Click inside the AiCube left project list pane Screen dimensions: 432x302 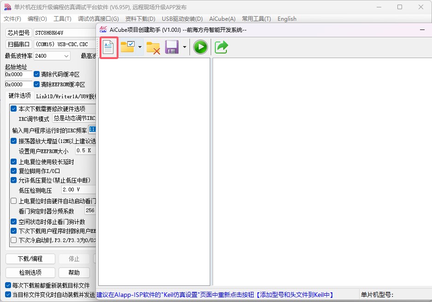[154, 172]
